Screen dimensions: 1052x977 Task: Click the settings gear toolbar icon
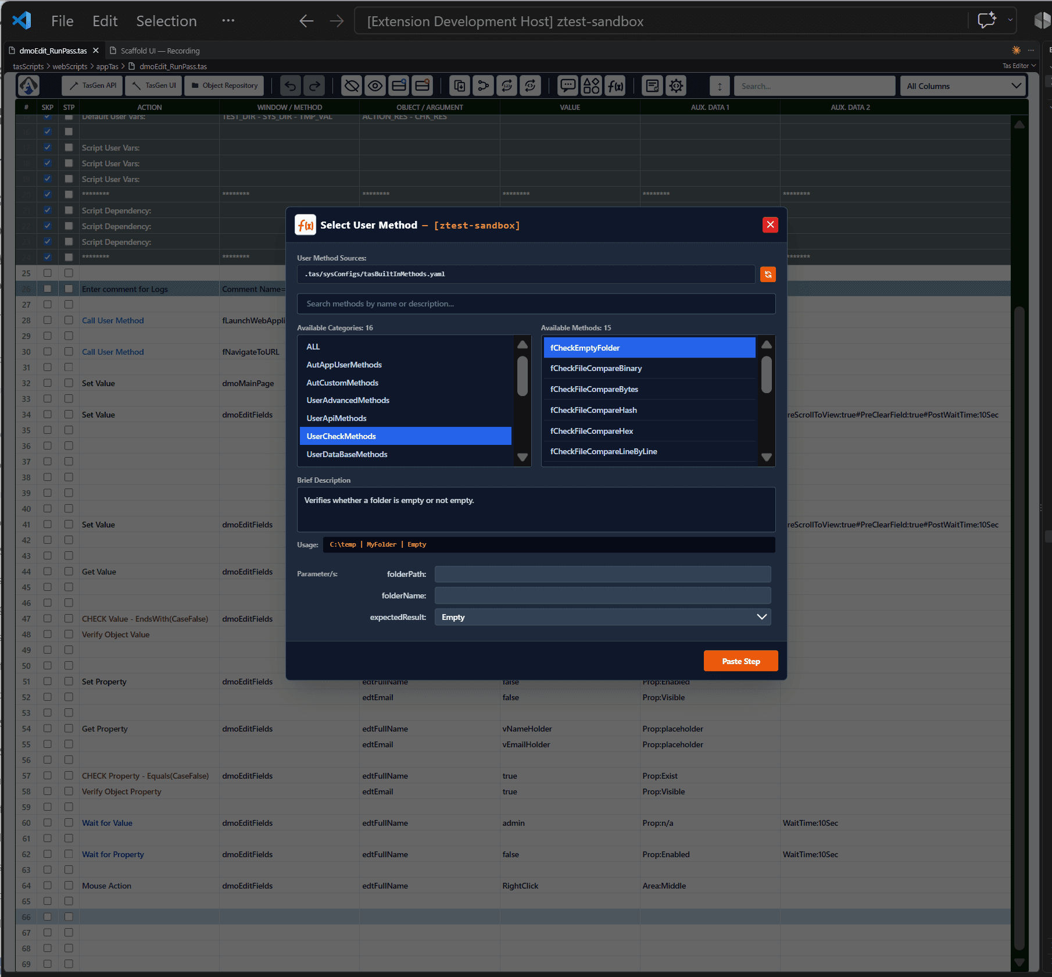coord(676,86)
